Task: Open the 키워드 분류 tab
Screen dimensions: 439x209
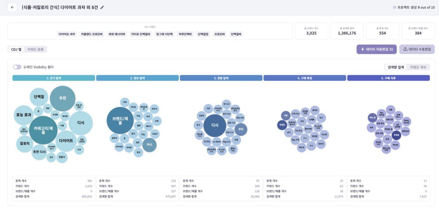Action: click(x=36, y=49)
